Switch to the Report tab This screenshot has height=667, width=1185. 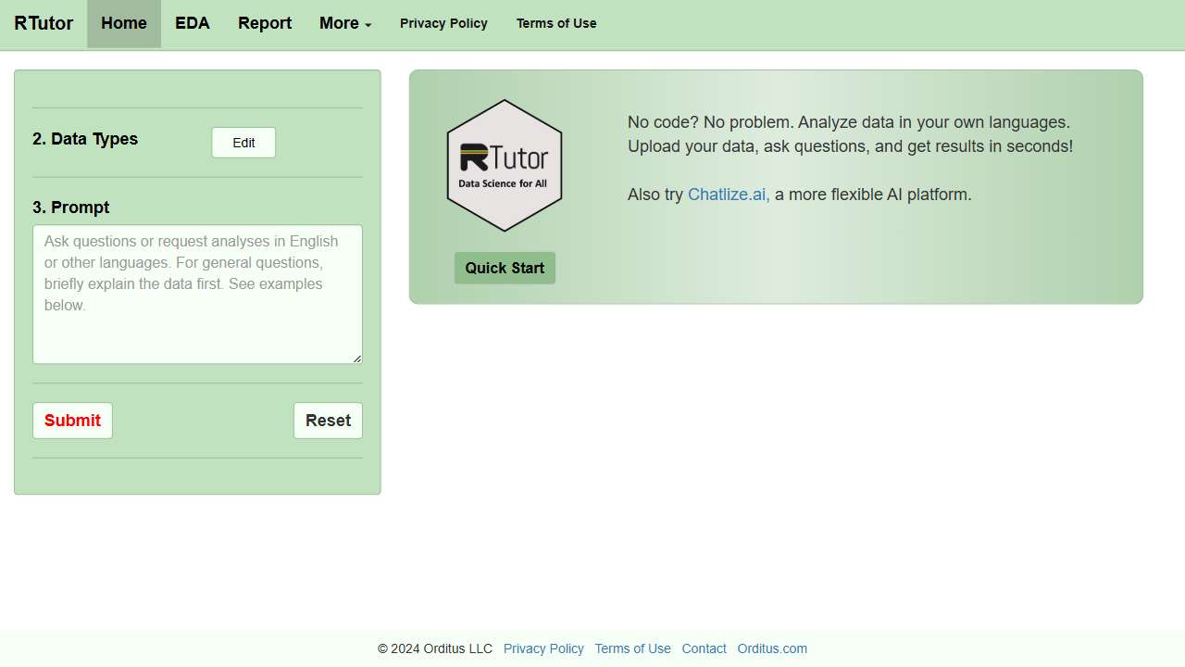click(264, 23)
